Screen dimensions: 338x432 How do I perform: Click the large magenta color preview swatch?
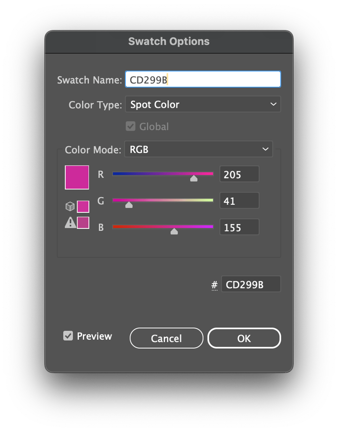pyautogui.click(x=77, y=177)
